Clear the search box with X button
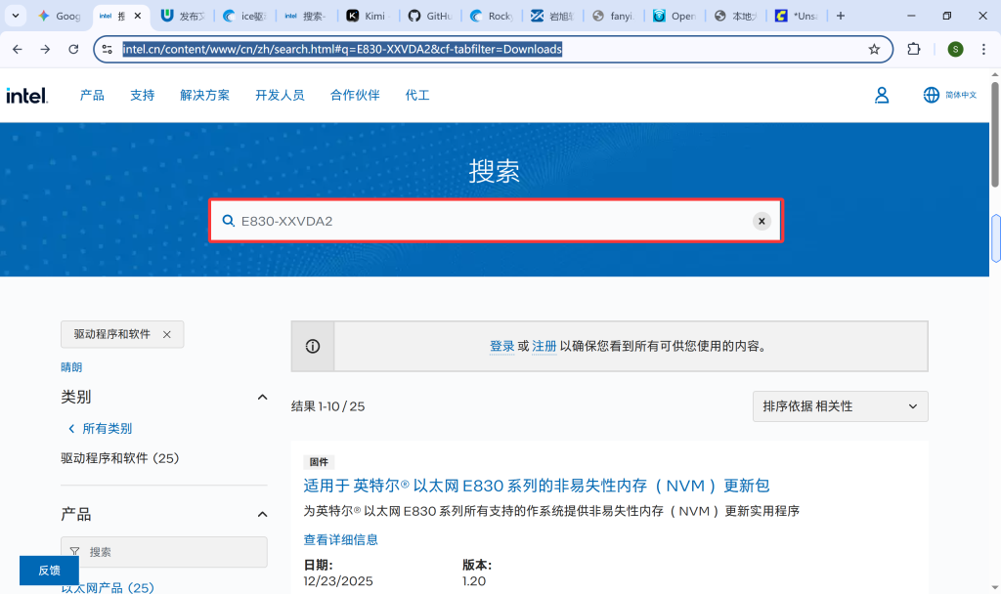This screenshot has width=1001, height=594. click(762, 221)
